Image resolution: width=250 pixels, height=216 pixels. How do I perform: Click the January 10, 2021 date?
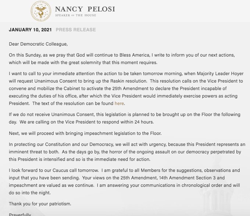pos(30,30)
